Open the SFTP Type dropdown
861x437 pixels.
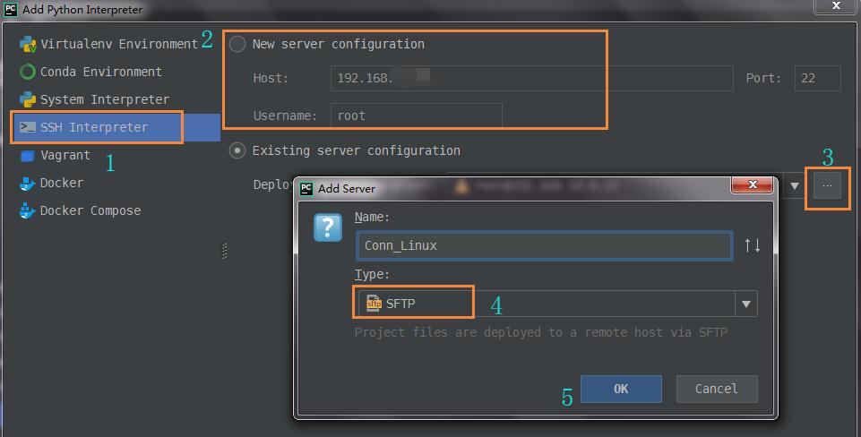pos(745,304)
